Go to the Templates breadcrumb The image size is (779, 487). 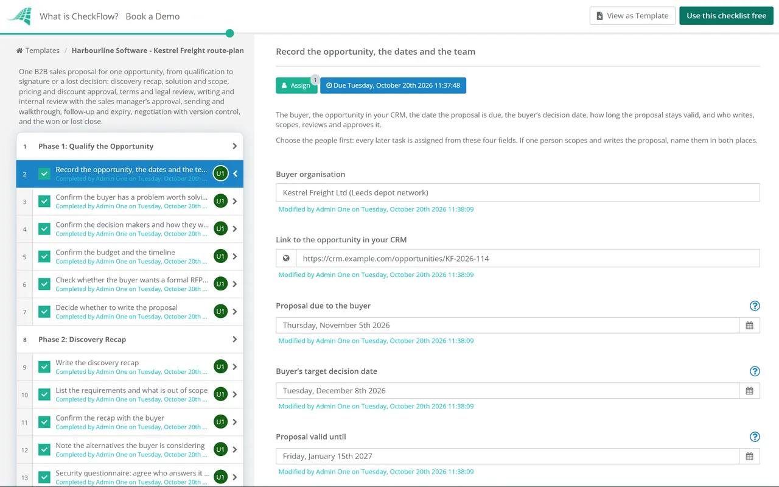43,51
